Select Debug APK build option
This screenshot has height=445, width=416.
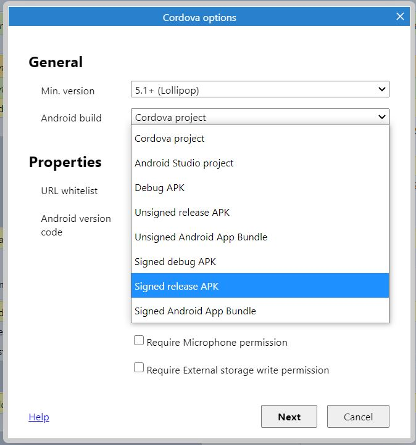point(260,188)
